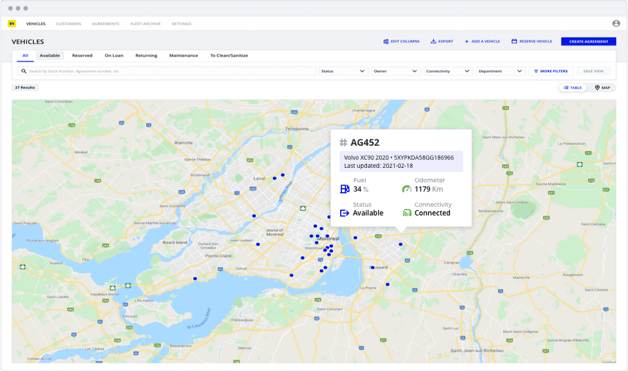Click the vehicle marker west of Pointe-Claire
628x371 pixels.
pyautogui.click(x=195, y=279)
